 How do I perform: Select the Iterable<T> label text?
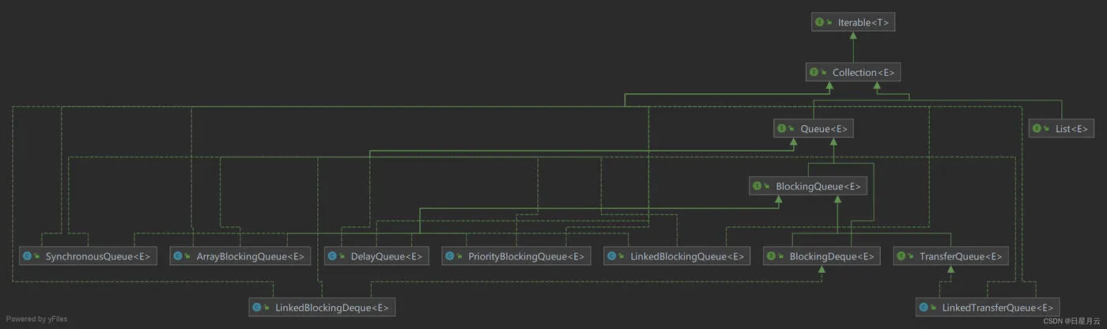point(863,23)
